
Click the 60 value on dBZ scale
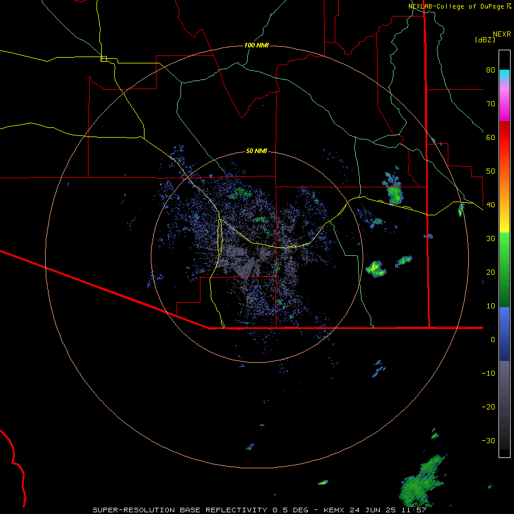(491, 138)
